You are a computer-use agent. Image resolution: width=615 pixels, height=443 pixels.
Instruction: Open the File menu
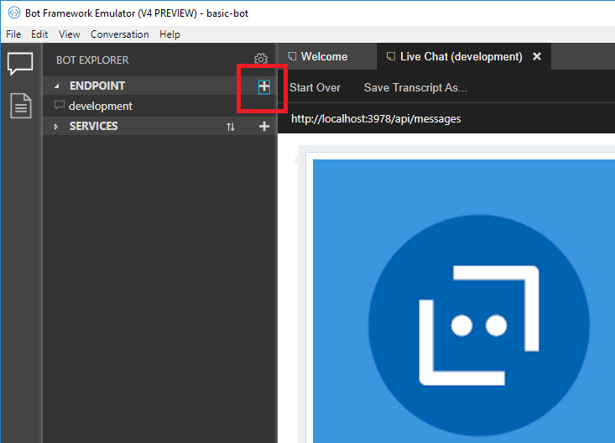tap(13, 34)
